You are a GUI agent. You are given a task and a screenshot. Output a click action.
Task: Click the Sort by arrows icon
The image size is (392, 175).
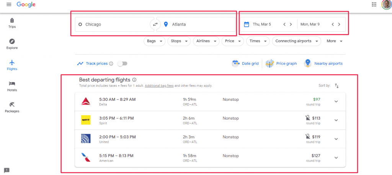pyautogui.click(x=337, y=86)
